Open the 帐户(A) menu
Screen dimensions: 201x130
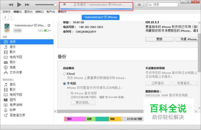tap(51, 12)
